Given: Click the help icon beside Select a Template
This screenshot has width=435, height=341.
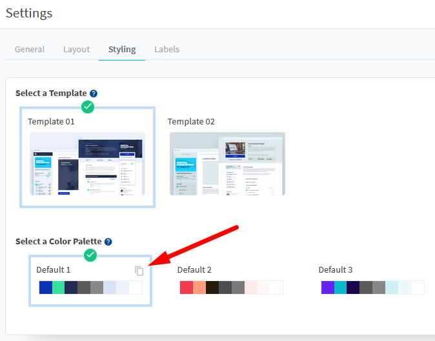Looking at the screenshot, I should [x=94, y=93].
